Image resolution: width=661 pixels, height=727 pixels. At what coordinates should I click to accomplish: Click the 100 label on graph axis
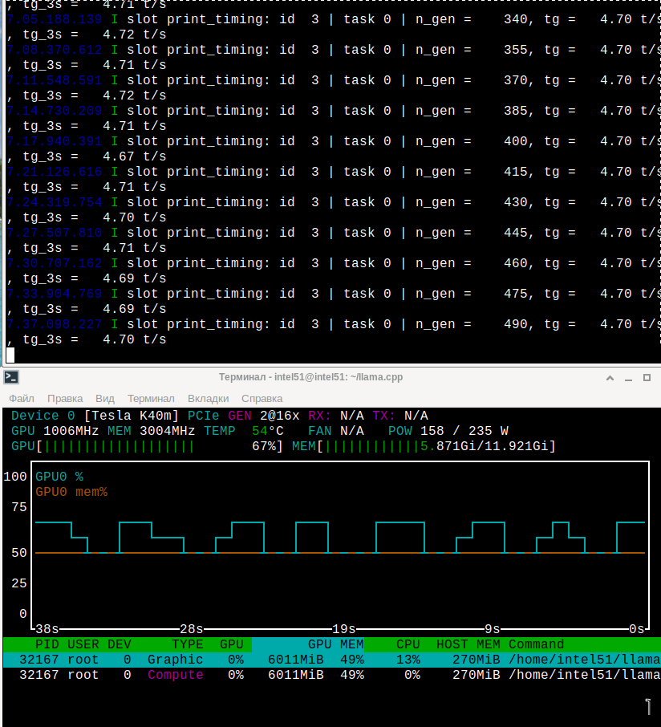(14, 477)
